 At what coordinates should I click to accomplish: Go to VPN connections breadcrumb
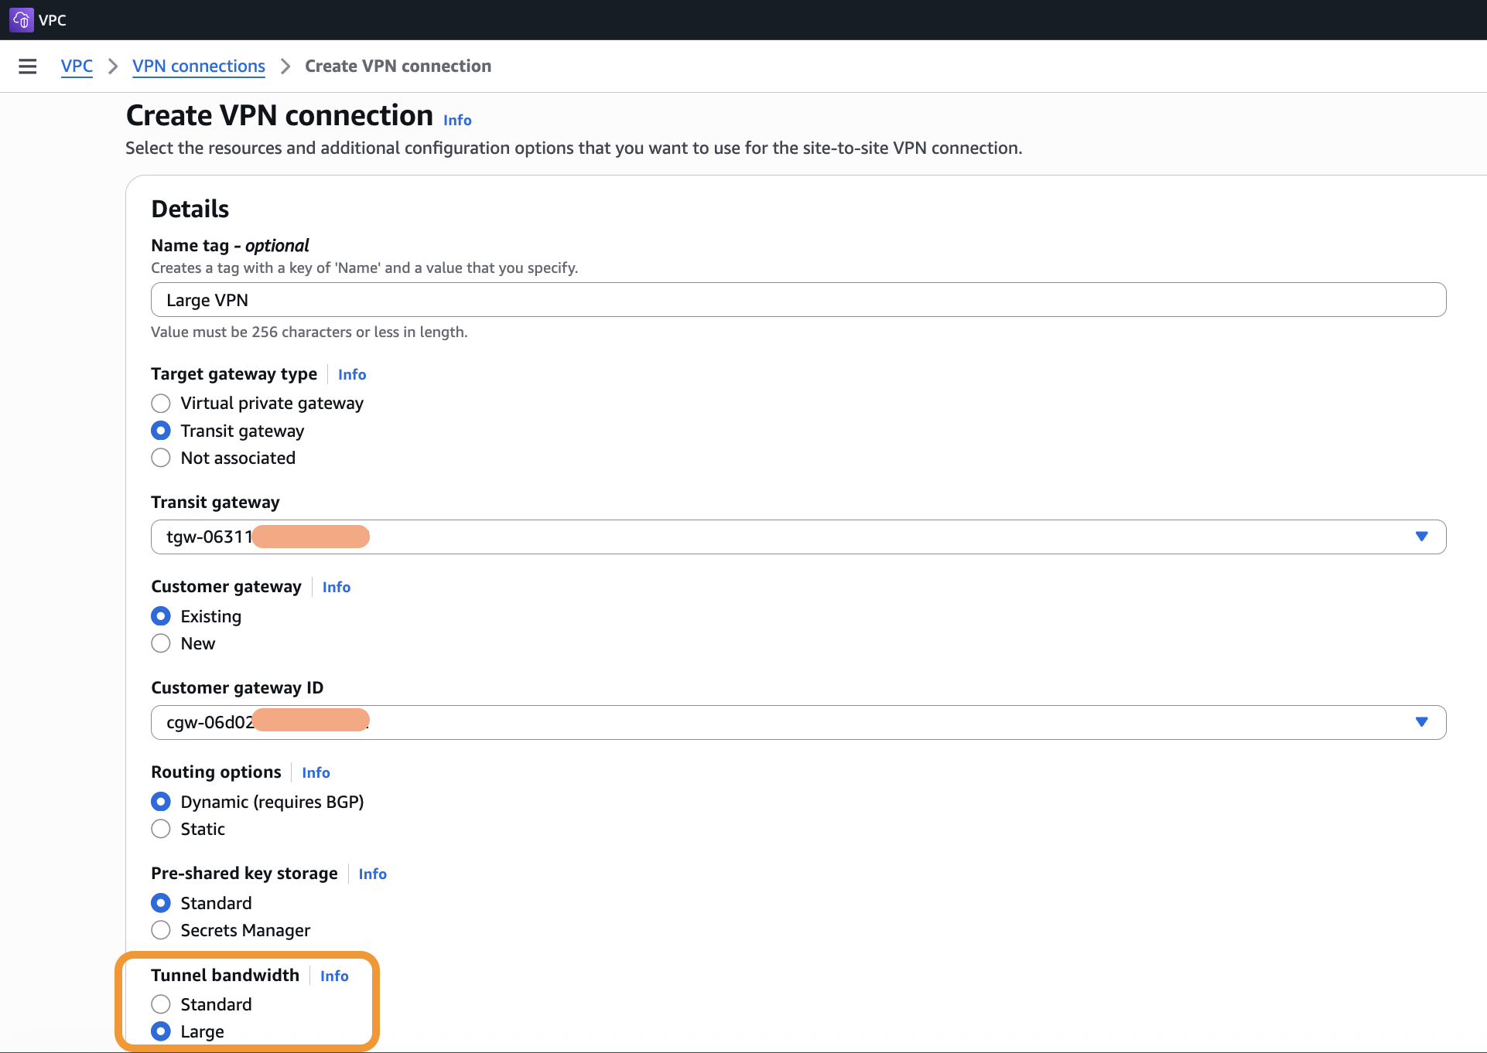tap(198, 66)
